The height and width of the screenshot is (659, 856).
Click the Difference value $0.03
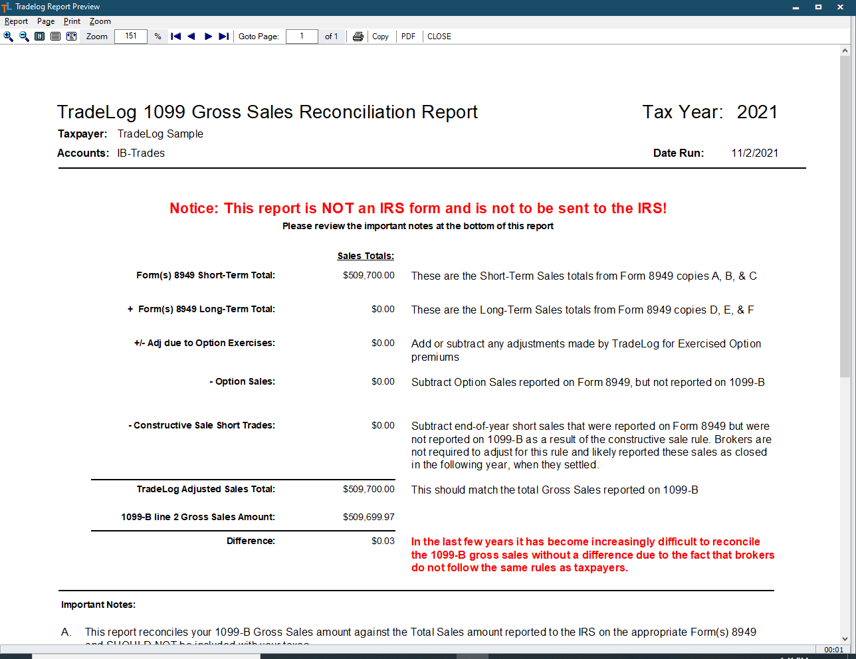[383, 541]
